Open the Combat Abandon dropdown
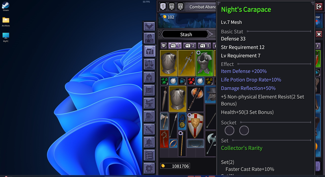Viewport: 325px width, 177px height. tap(202, 7)
